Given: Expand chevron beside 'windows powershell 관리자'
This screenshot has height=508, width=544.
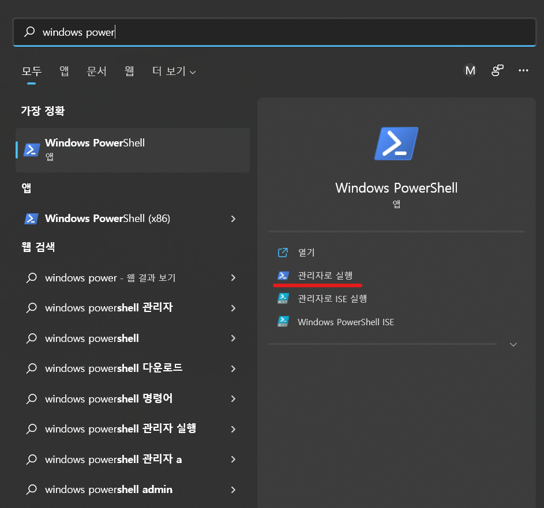Looking at the screenshot, I should click(x=233, y=308).
